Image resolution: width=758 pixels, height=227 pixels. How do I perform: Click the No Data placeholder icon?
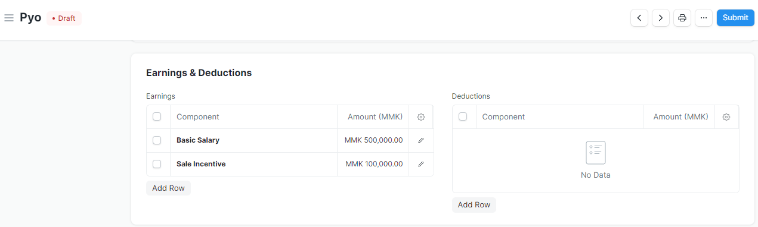596,153
